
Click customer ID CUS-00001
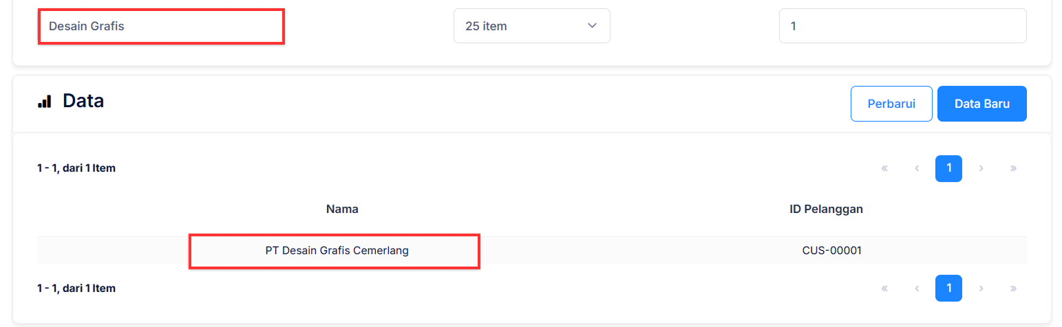[x=831, y=251]
